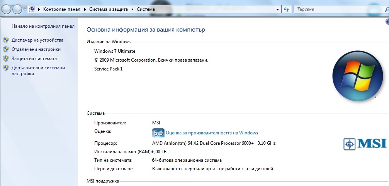Click the back navigation arrow button
Image resolution: width=389 pixels, height=186 pixels.
[x=7, y=9]
